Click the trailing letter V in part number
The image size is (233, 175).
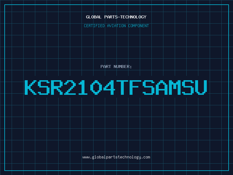coord(201,87)
